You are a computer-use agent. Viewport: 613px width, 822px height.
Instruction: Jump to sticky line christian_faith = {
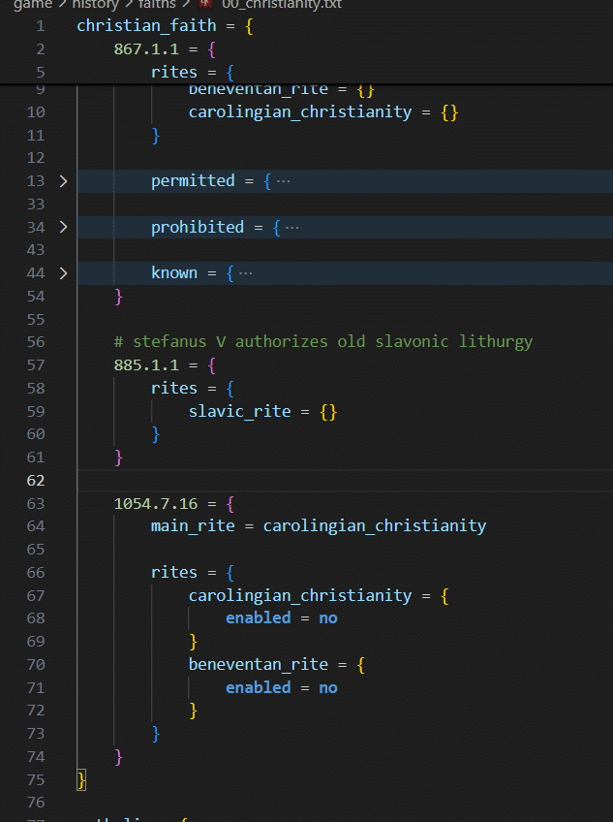click(165, 25)
